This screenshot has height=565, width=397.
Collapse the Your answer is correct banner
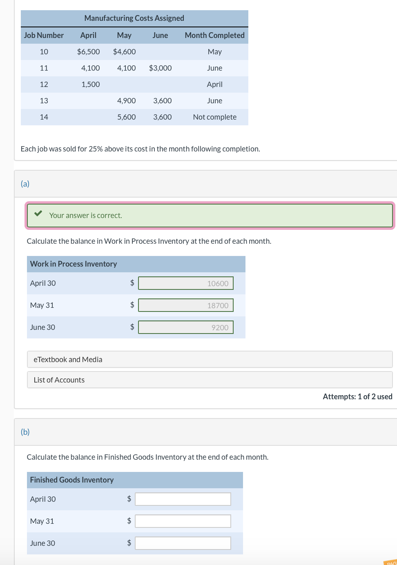click(x=210, y=215)
